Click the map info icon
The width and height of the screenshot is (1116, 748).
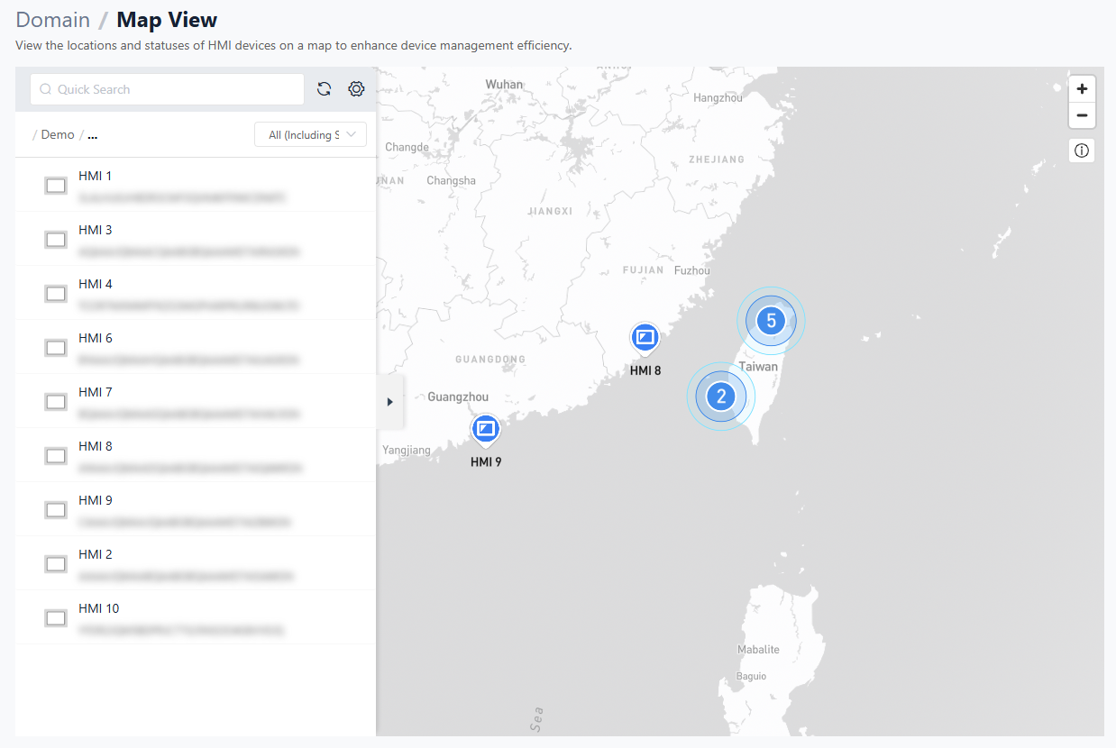(x=1082, y=151)
